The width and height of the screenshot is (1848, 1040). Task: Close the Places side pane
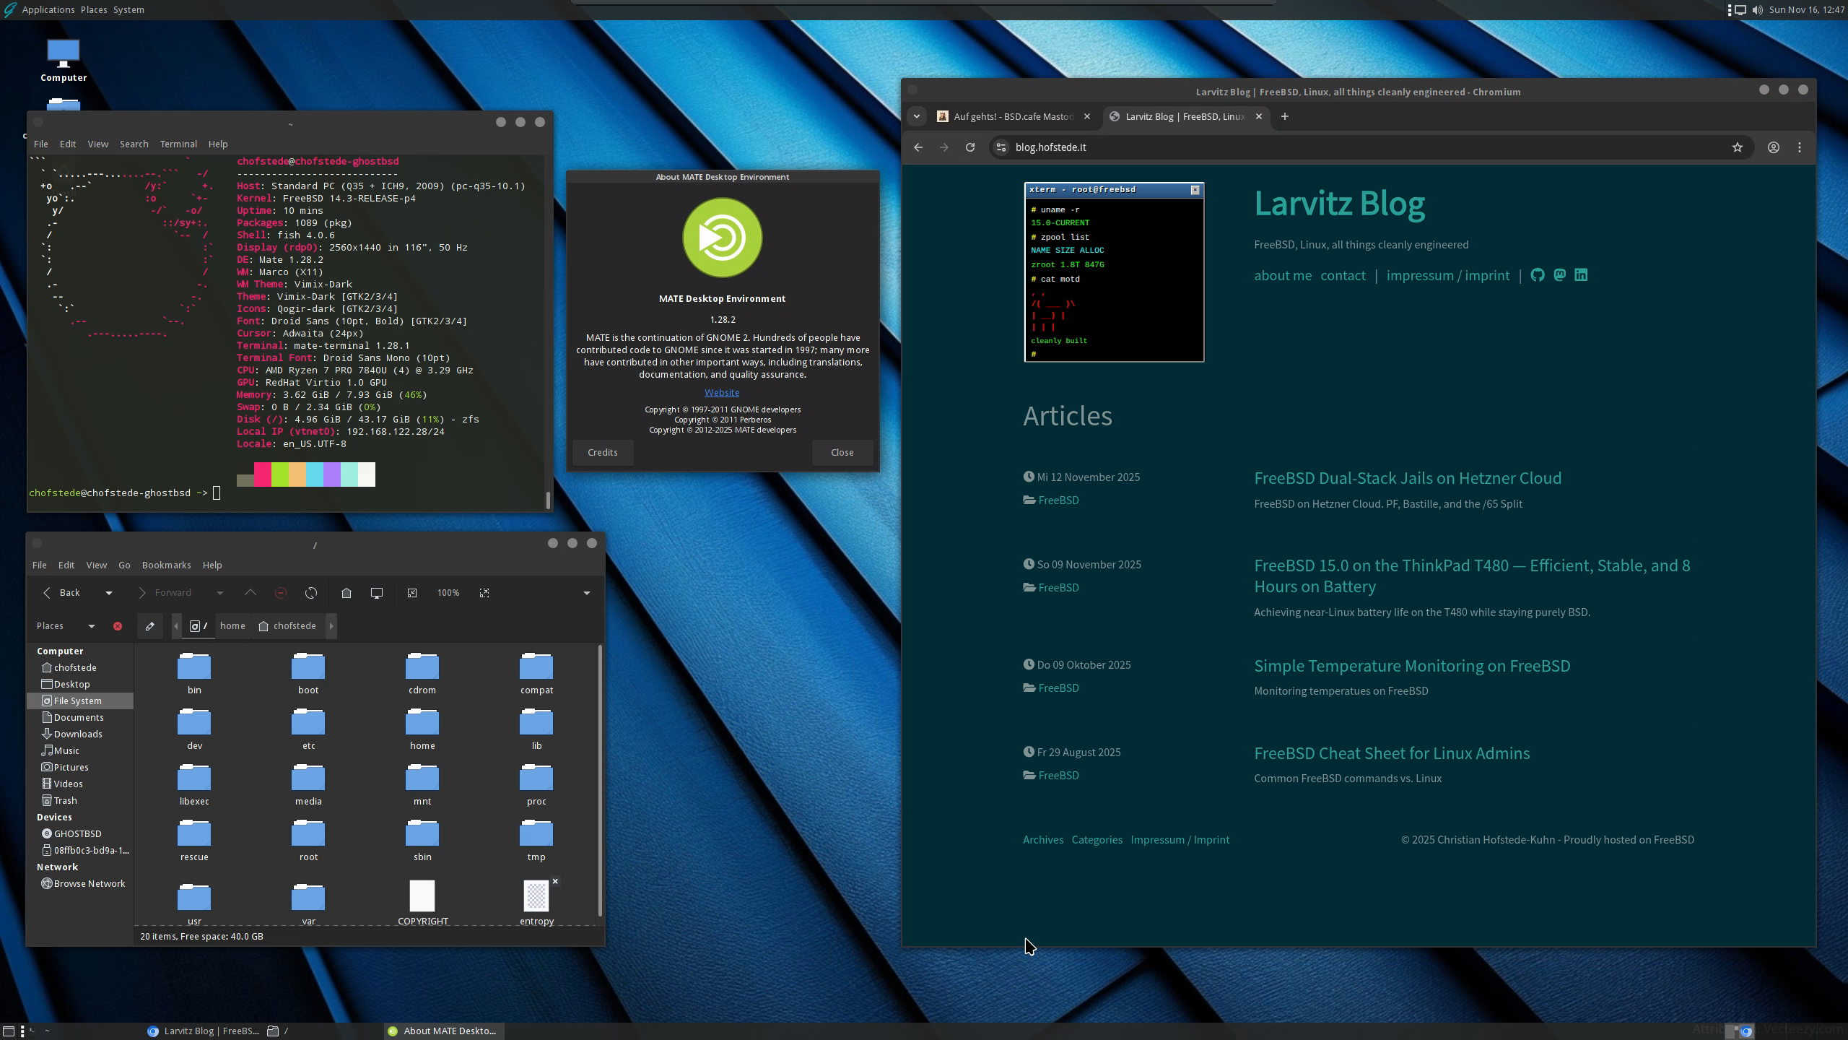pos(118,626)
